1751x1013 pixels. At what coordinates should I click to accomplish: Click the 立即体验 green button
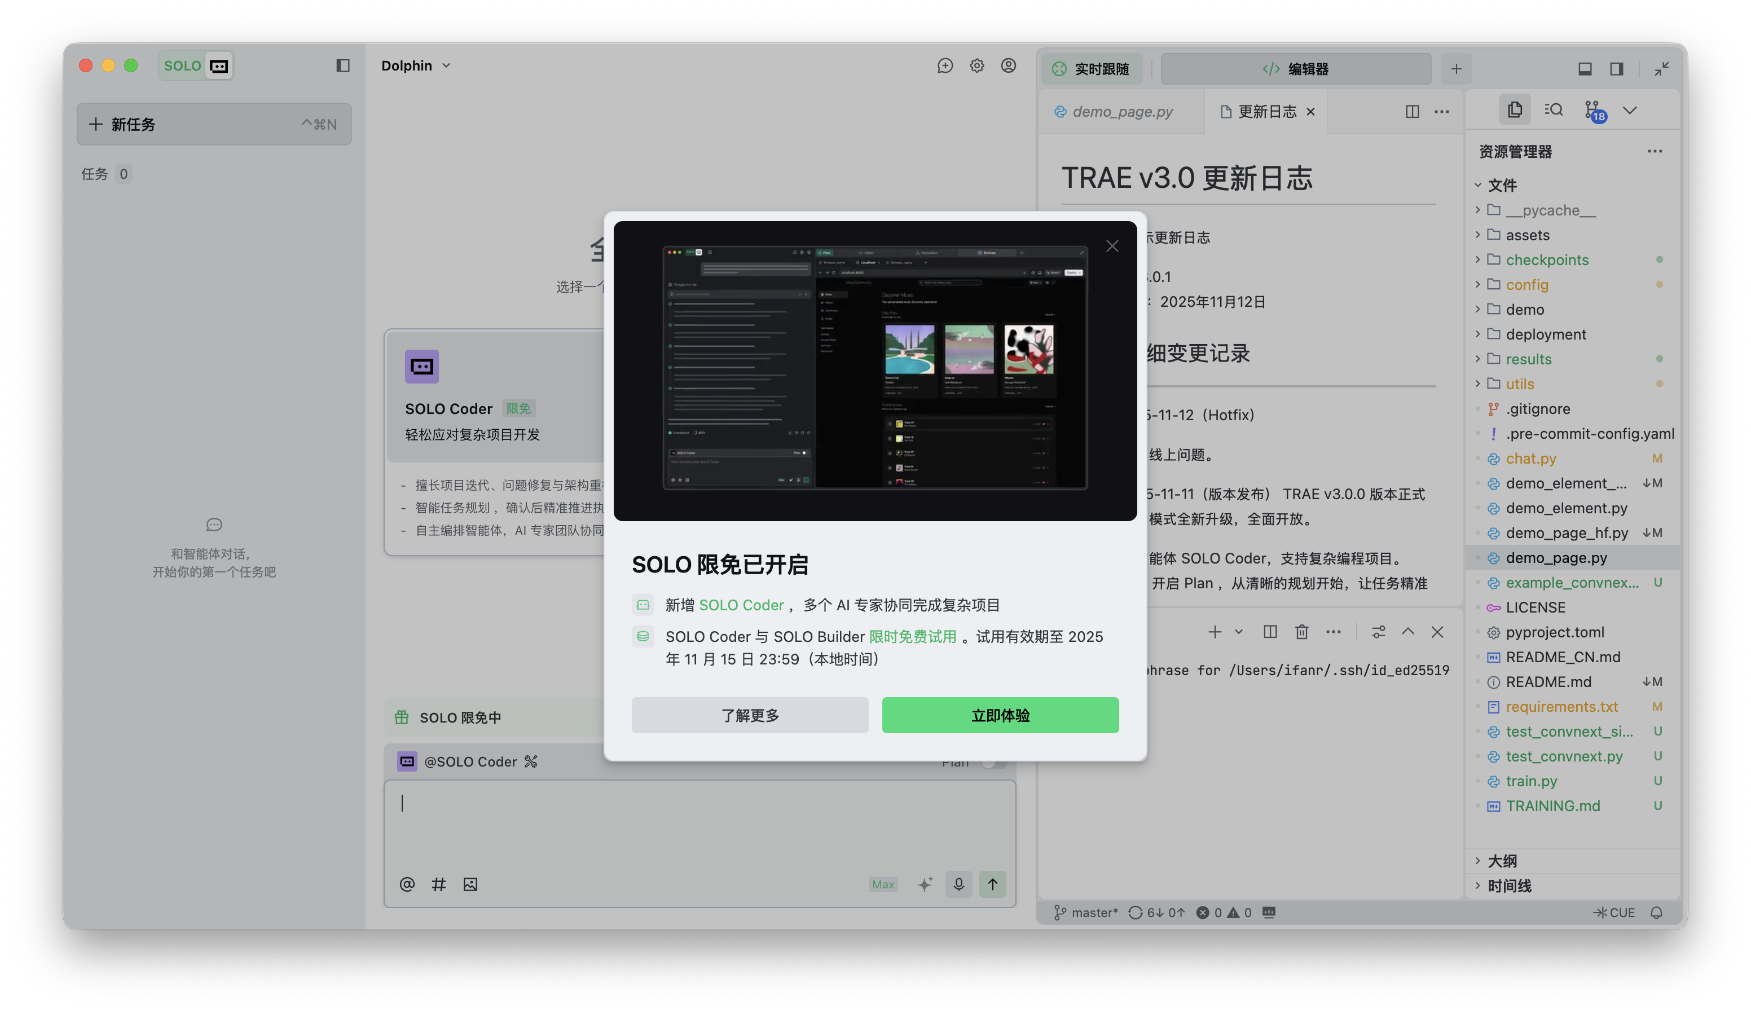pyautogui.click(x=1000, y=715)
